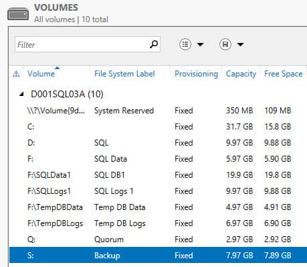Click the SQL Logs 1 label cell

click(x=114, y=191)
